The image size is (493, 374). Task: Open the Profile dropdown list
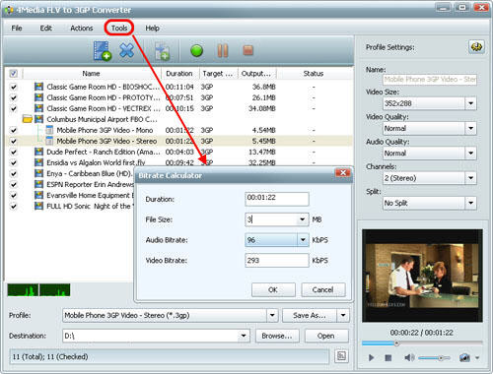click(272, 315)
